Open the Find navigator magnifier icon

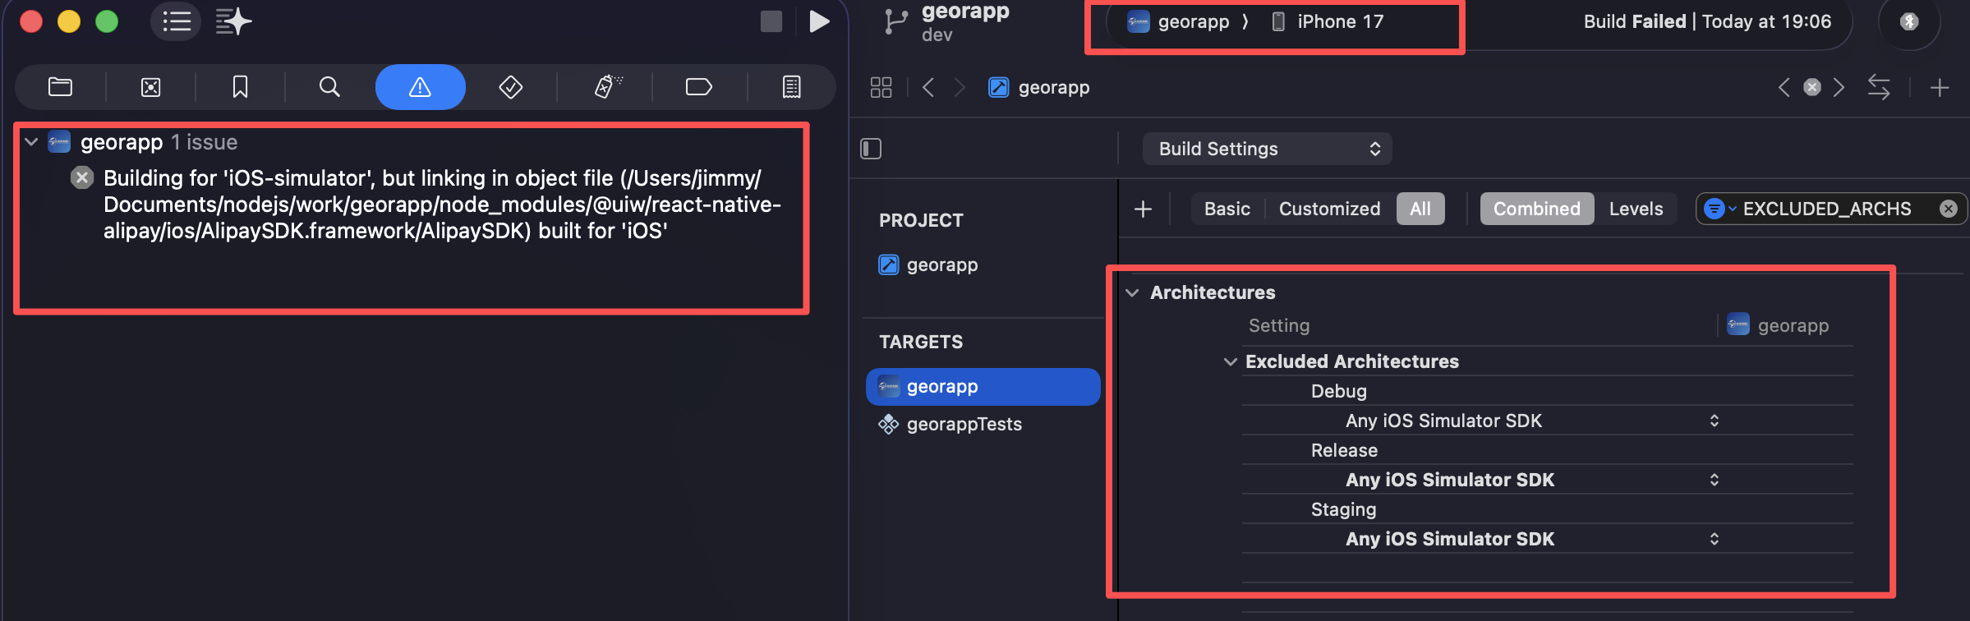329,87
